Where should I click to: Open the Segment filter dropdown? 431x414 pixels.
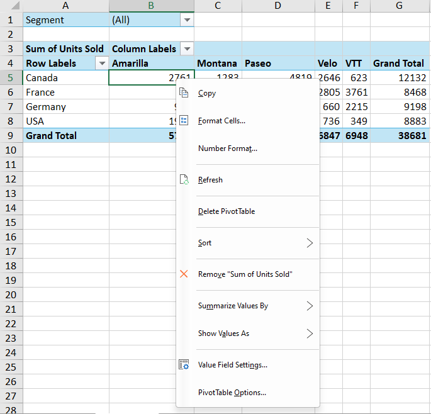(x=187, y=20)
